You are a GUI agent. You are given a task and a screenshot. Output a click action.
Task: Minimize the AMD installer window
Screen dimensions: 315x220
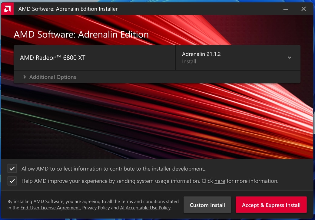click(286, 9)
